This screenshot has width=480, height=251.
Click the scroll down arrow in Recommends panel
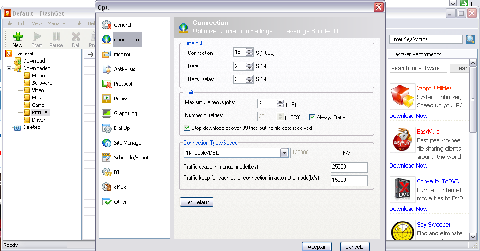pos(473,237)
